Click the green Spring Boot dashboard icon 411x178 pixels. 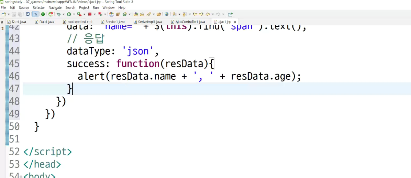[43, 14]
